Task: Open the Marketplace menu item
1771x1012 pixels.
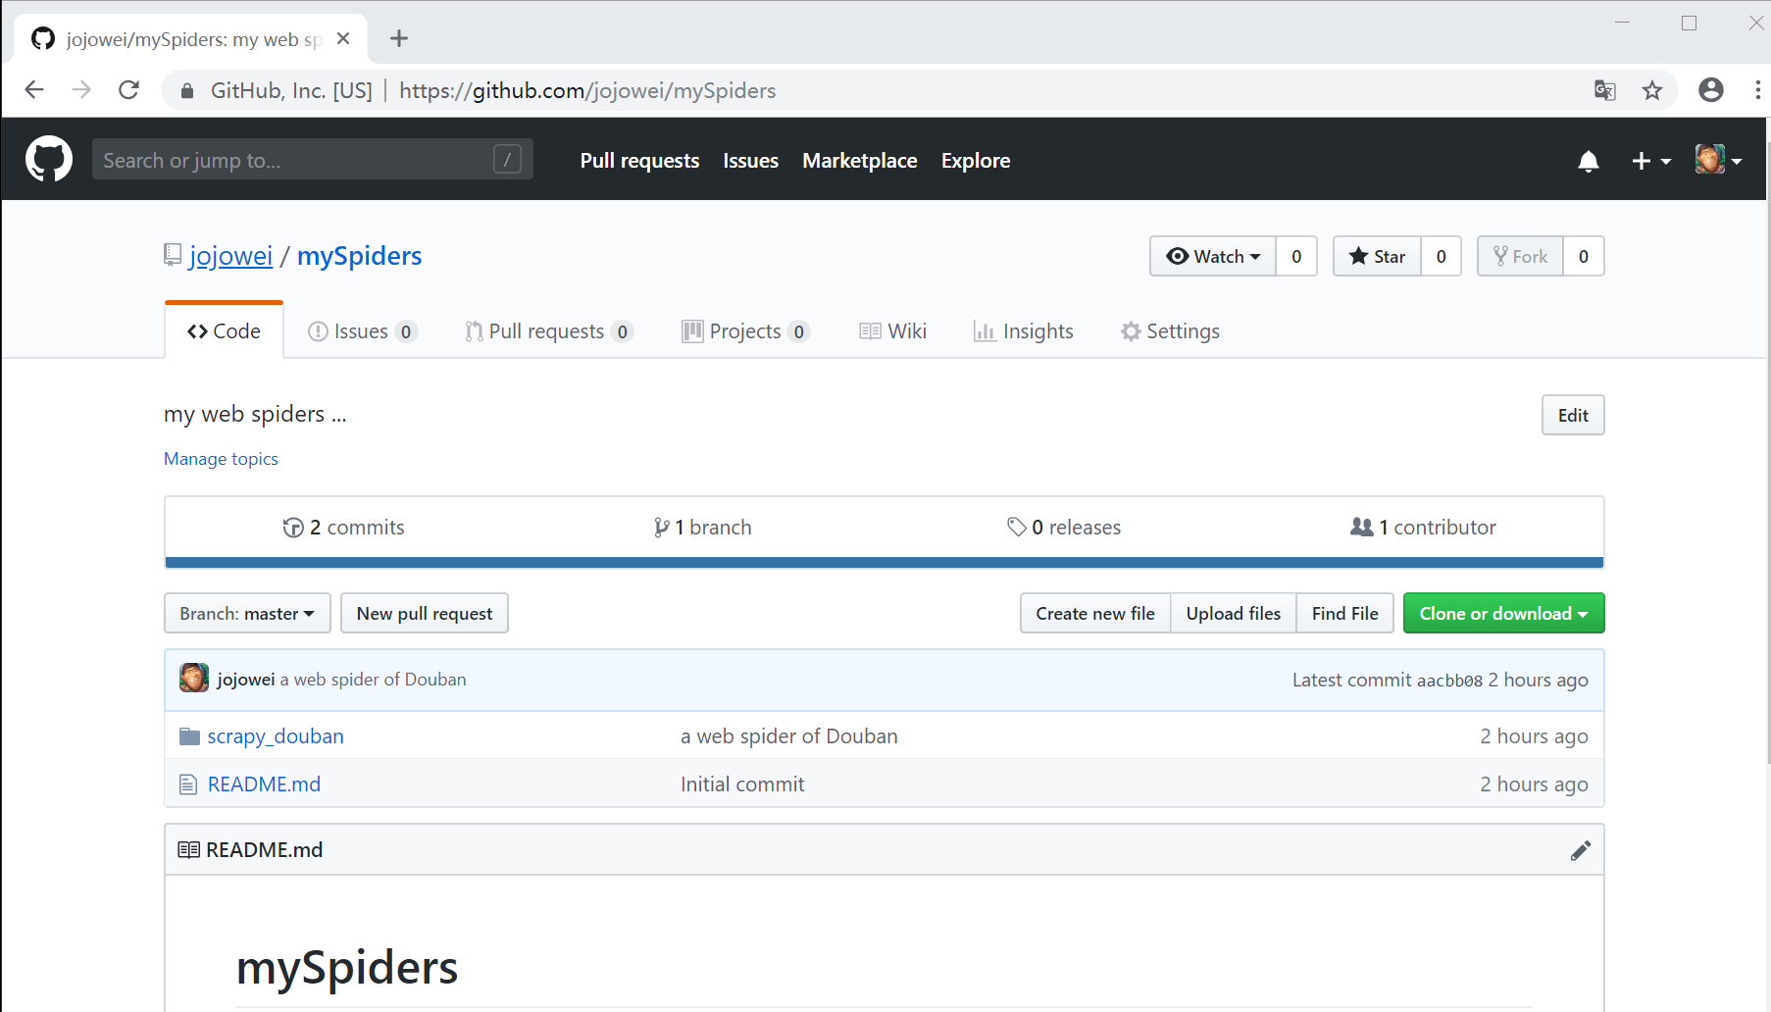Action: tap(859, 160)
